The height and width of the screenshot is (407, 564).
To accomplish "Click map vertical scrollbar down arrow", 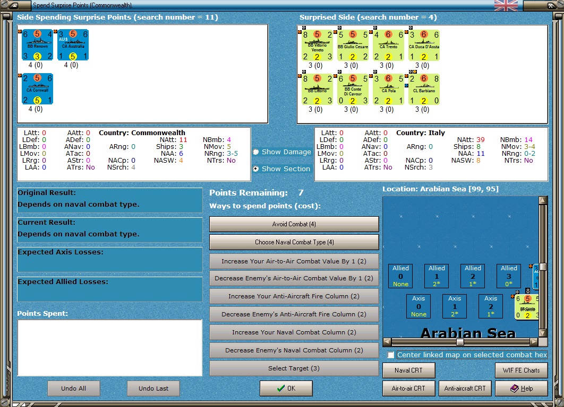I will [x=543, y=333].
